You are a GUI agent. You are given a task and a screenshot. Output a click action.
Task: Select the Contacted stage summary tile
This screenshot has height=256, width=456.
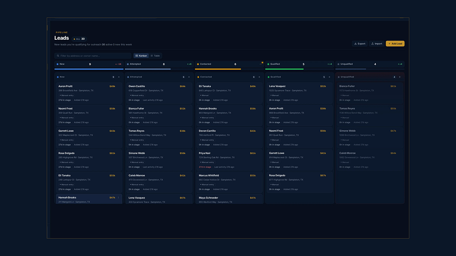point(229,64)
